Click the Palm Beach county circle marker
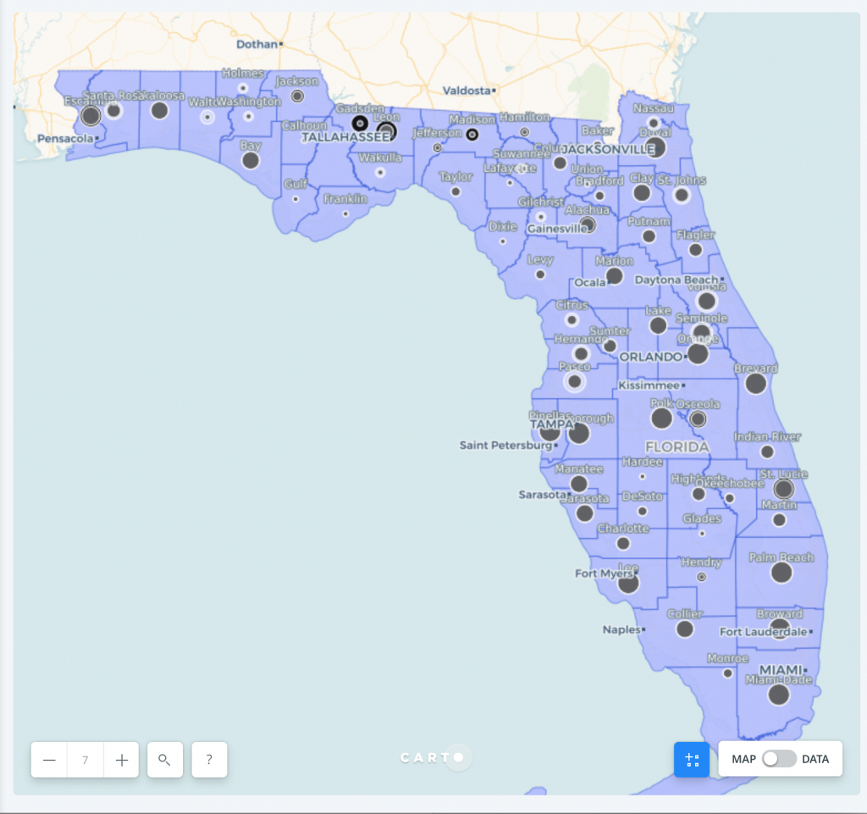This screenshot has height=814, width=867. click(781, 573)
